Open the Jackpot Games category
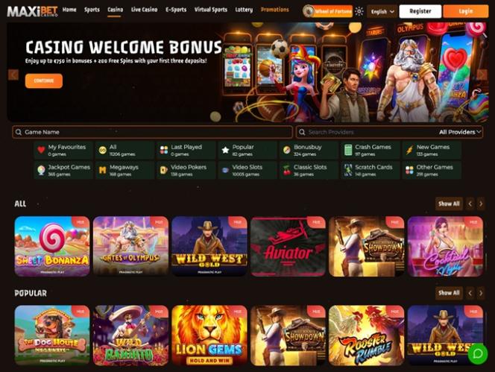The width and height of the screenshot is (495, 372). (x=63, y=170)
